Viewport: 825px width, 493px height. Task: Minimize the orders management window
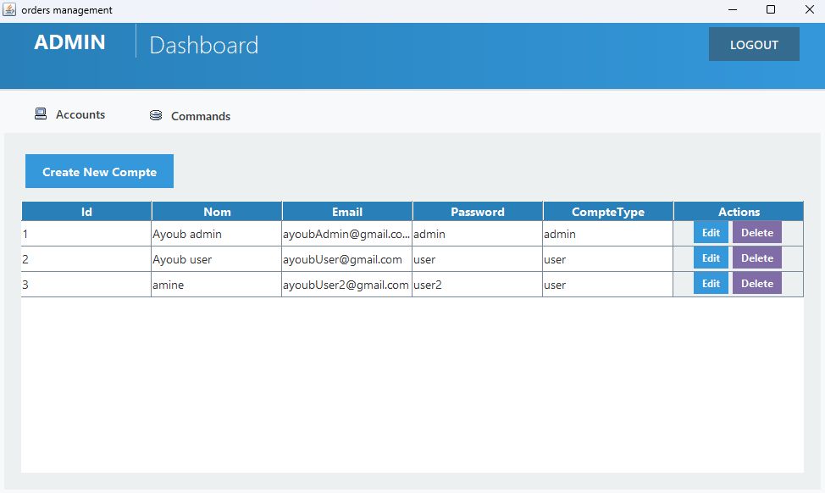(x=733, y=9)
